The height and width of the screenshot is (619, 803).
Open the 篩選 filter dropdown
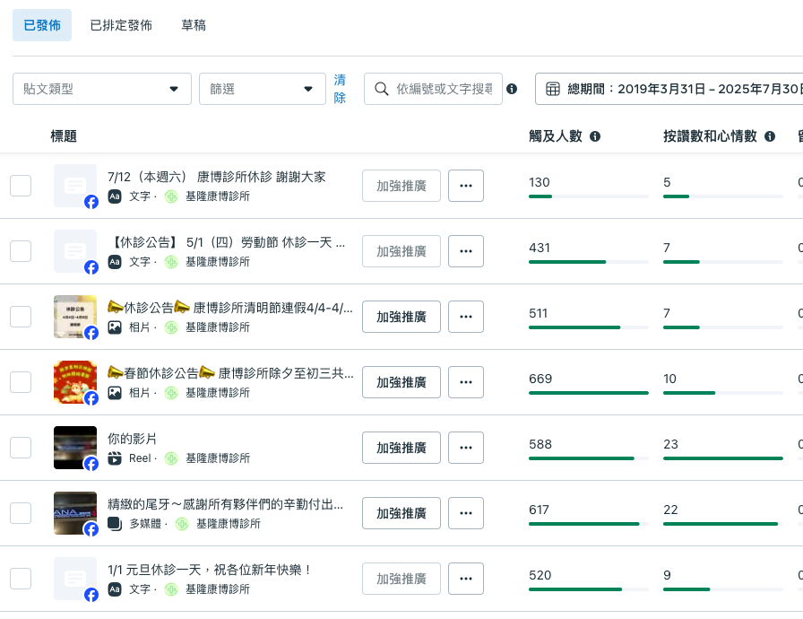262,89
